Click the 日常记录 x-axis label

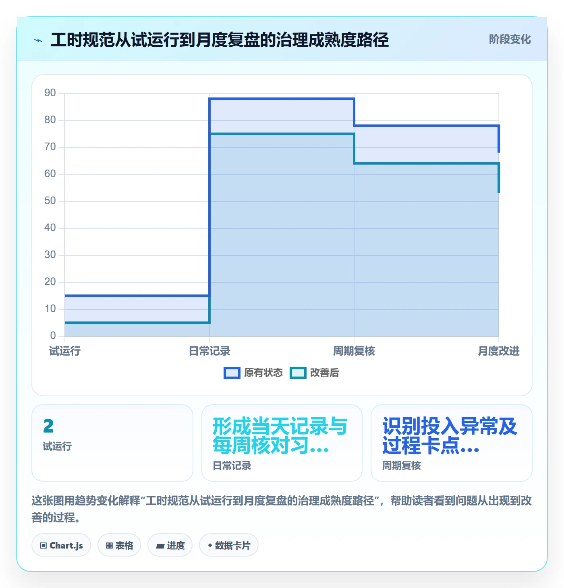pos(209,351)
